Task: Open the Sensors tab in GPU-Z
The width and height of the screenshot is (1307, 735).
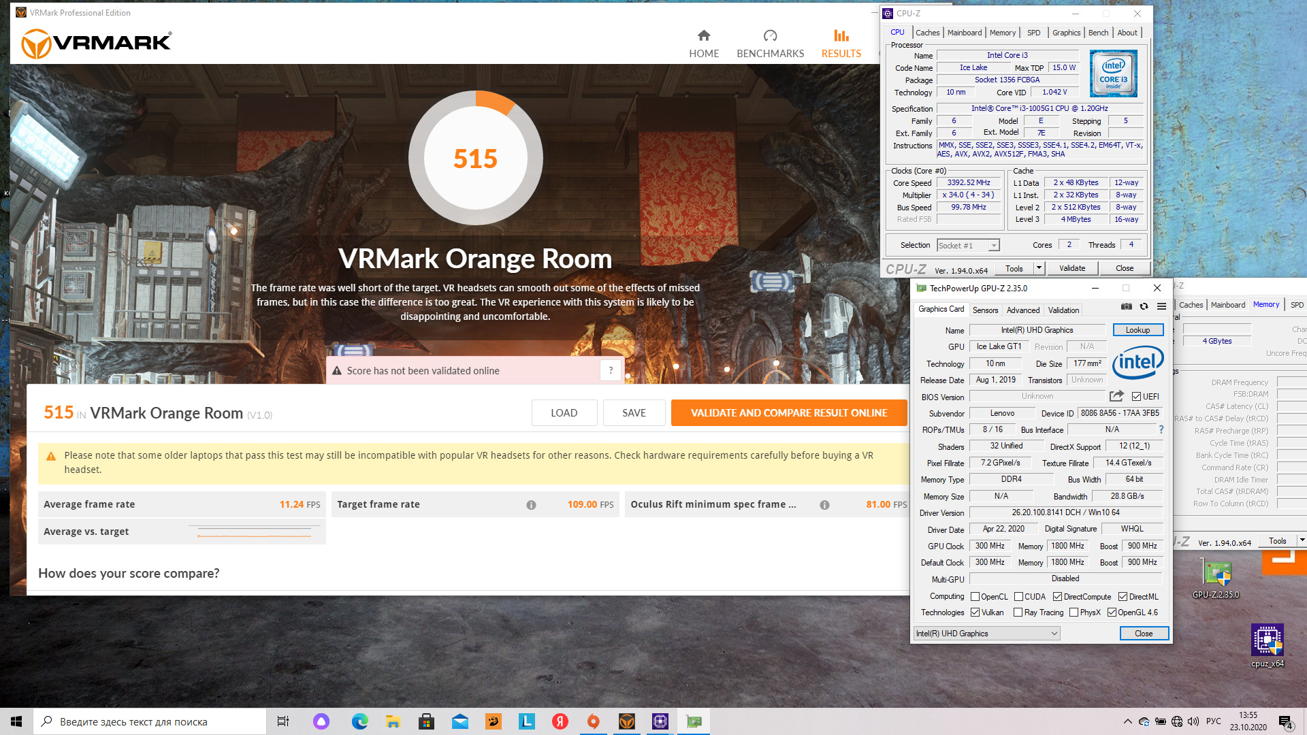Action: pos(985,310)
